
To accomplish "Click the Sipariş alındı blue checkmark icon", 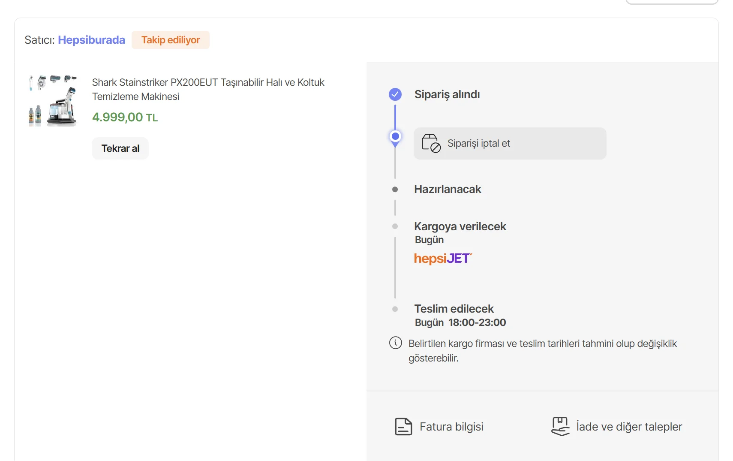I will pos(395,94).
